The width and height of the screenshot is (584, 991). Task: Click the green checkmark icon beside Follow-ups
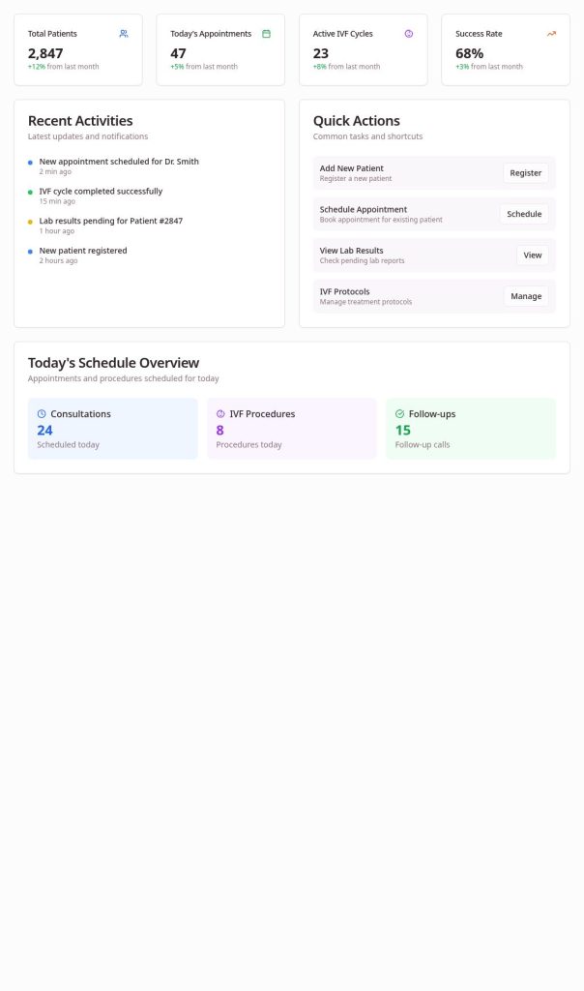click(399, 414)
